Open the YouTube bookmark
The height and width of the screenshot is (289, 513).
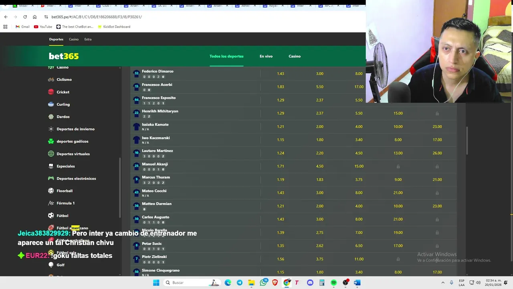pyautogui.click(x=43, y=27)
